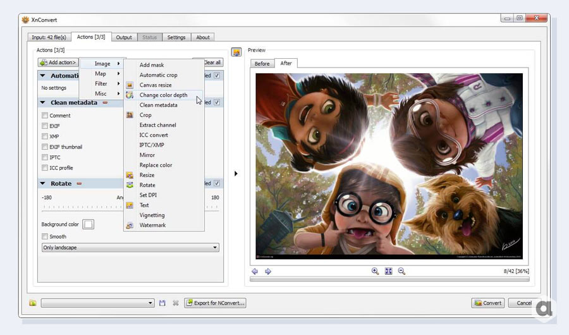Choose Canvas resize from the Image submenu

[x=164, y=85]
